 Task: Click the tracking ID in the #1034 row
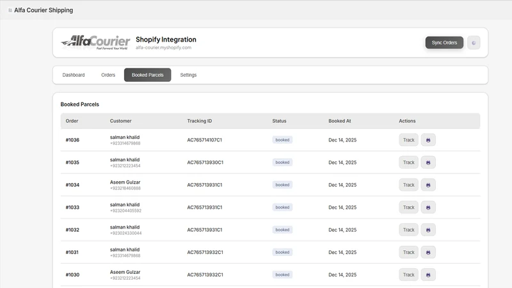[x=205, y=185]
